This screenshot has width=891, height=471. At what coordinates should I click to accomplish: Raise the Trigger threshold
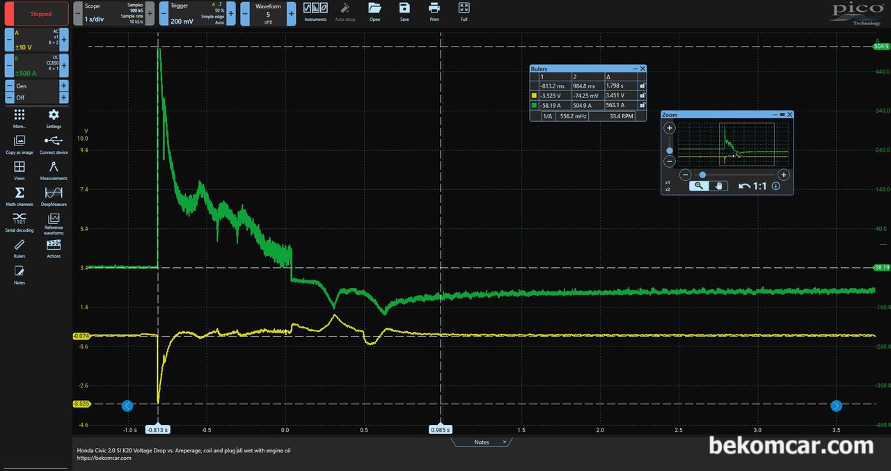[x=231, y=13]
